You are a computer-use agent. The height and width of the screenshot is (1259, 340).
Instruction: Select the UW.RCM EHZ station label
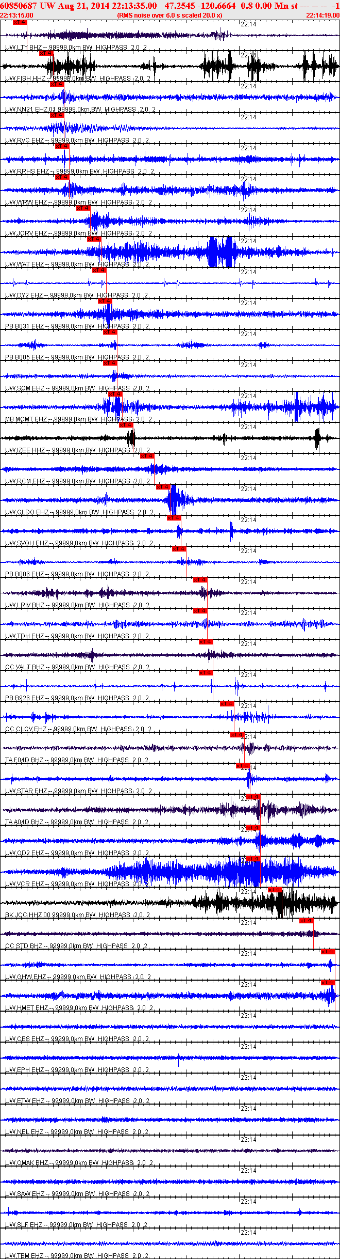click(x=77, y=481)
